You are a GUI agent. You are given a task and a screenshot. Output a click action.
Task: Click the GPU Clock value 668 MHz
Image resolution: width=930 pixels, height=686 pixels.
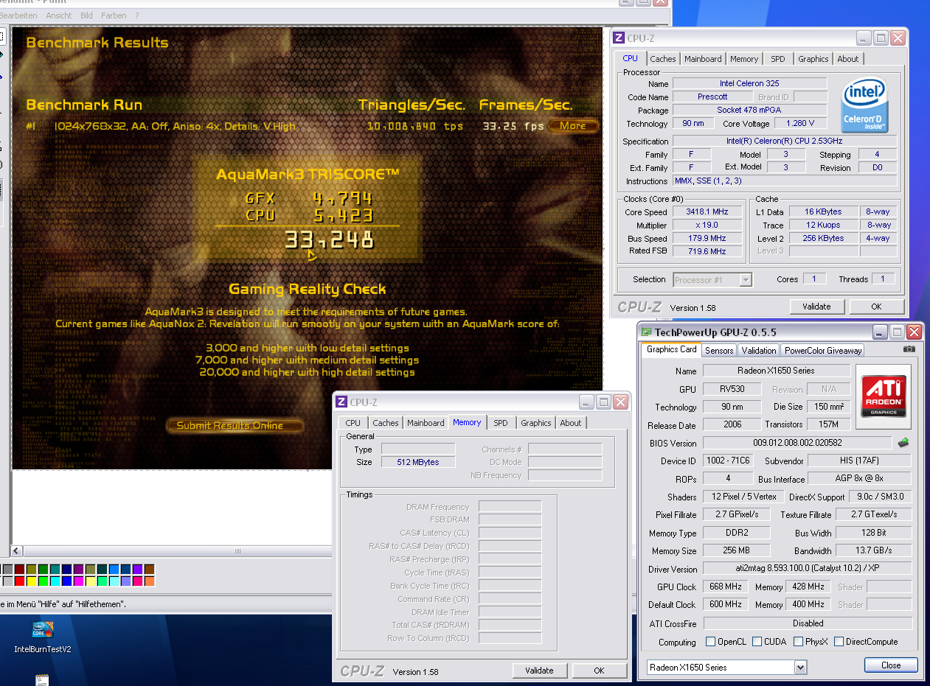(726, 587)
